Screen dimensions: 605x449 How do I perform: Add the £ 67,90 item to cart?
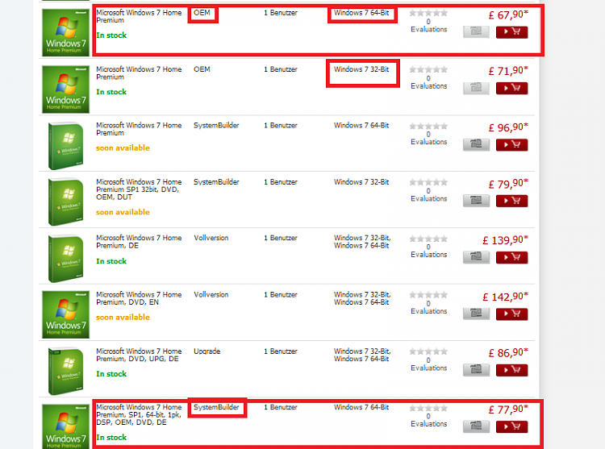[x=511, y=32]
